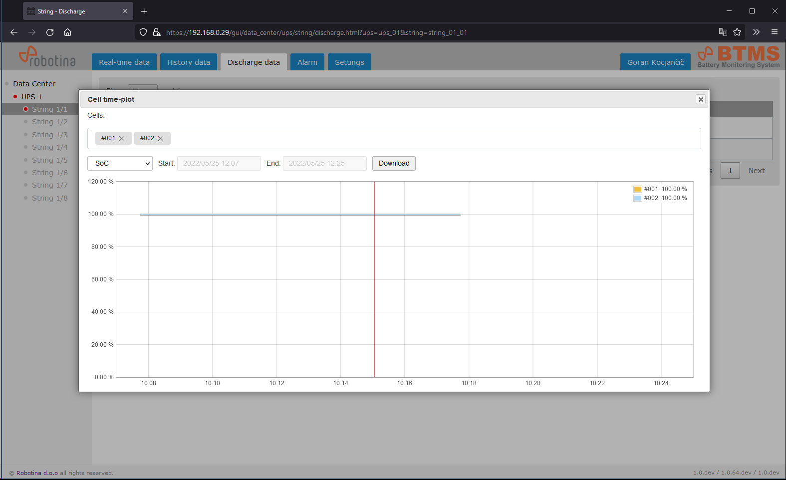This screenshot has height=480, width=786.
Task: Open Goran Kocjančič user menu
Action: [655, 62]
